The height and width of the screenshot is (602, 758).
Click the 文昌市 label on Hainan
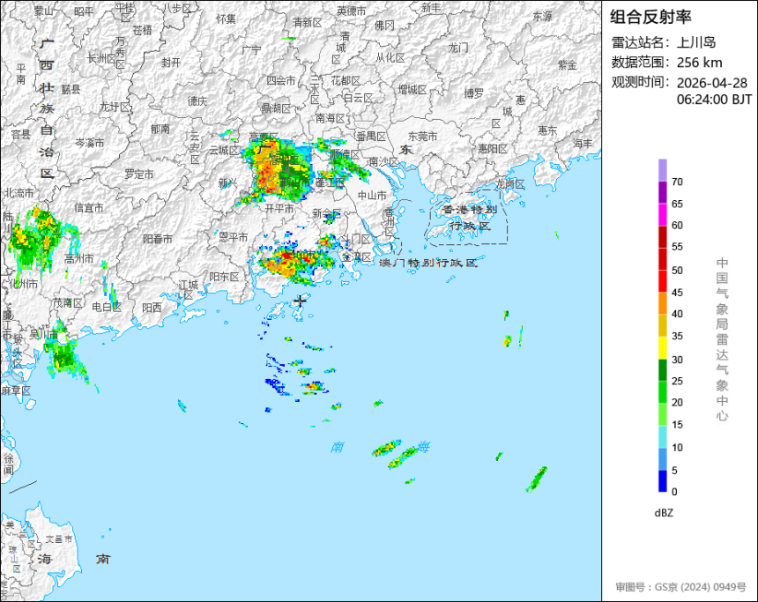pyautogui.click(x=59, y=539)
